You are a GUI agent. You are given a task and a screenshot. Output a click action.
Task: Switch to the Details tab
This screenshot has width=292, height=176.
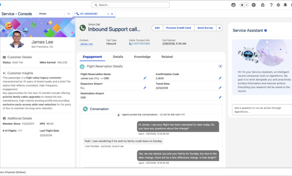[x=118, y=57]
